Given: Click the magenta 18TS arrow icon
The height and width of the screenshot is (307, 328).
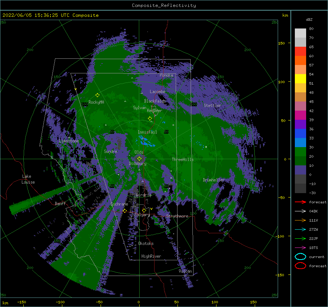Looking at the screenshot, I should [x=300, y=248].
